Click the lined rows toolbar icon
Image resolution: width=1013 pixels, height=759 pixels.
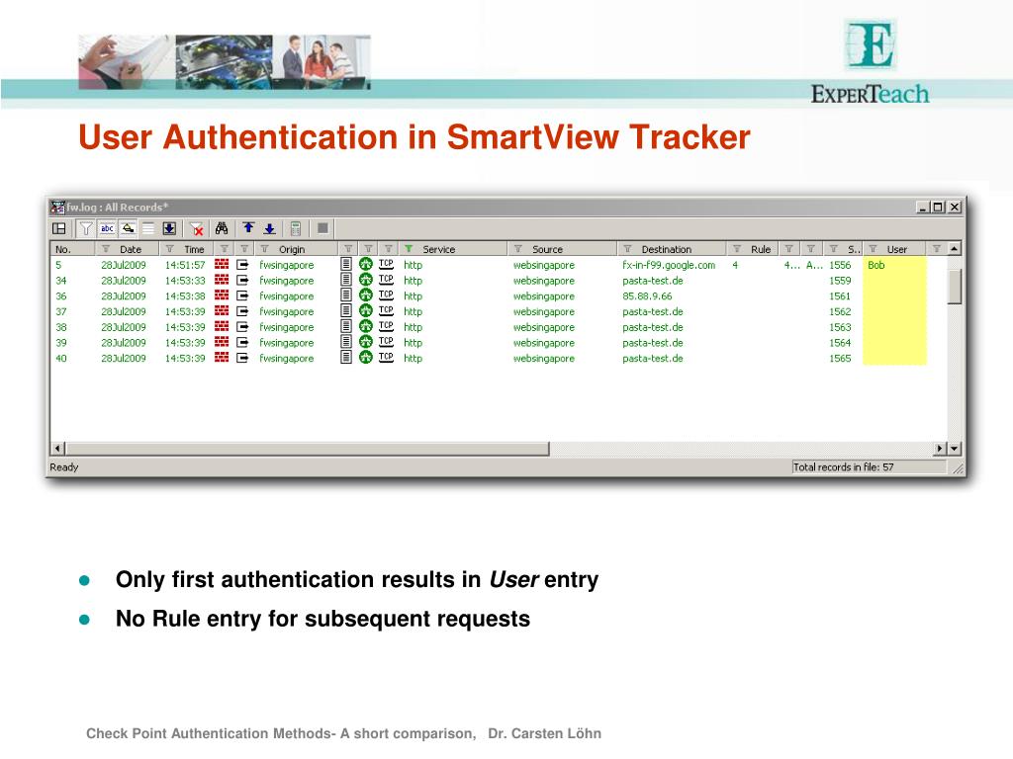148,228
